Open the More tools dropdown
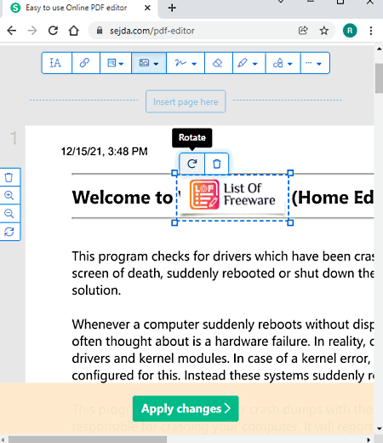 315,63
